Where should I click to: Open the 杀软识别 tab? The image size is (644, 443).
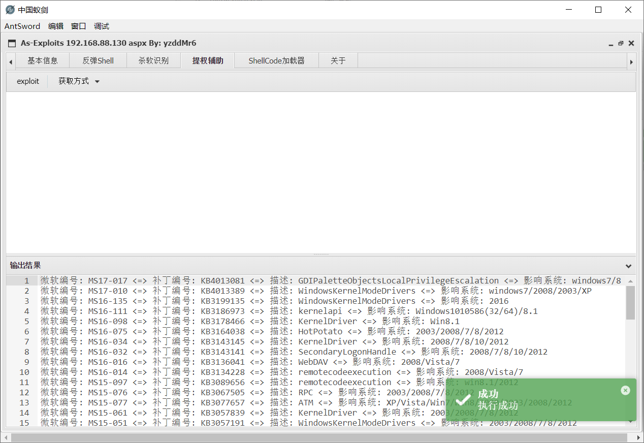click(153, 60)
